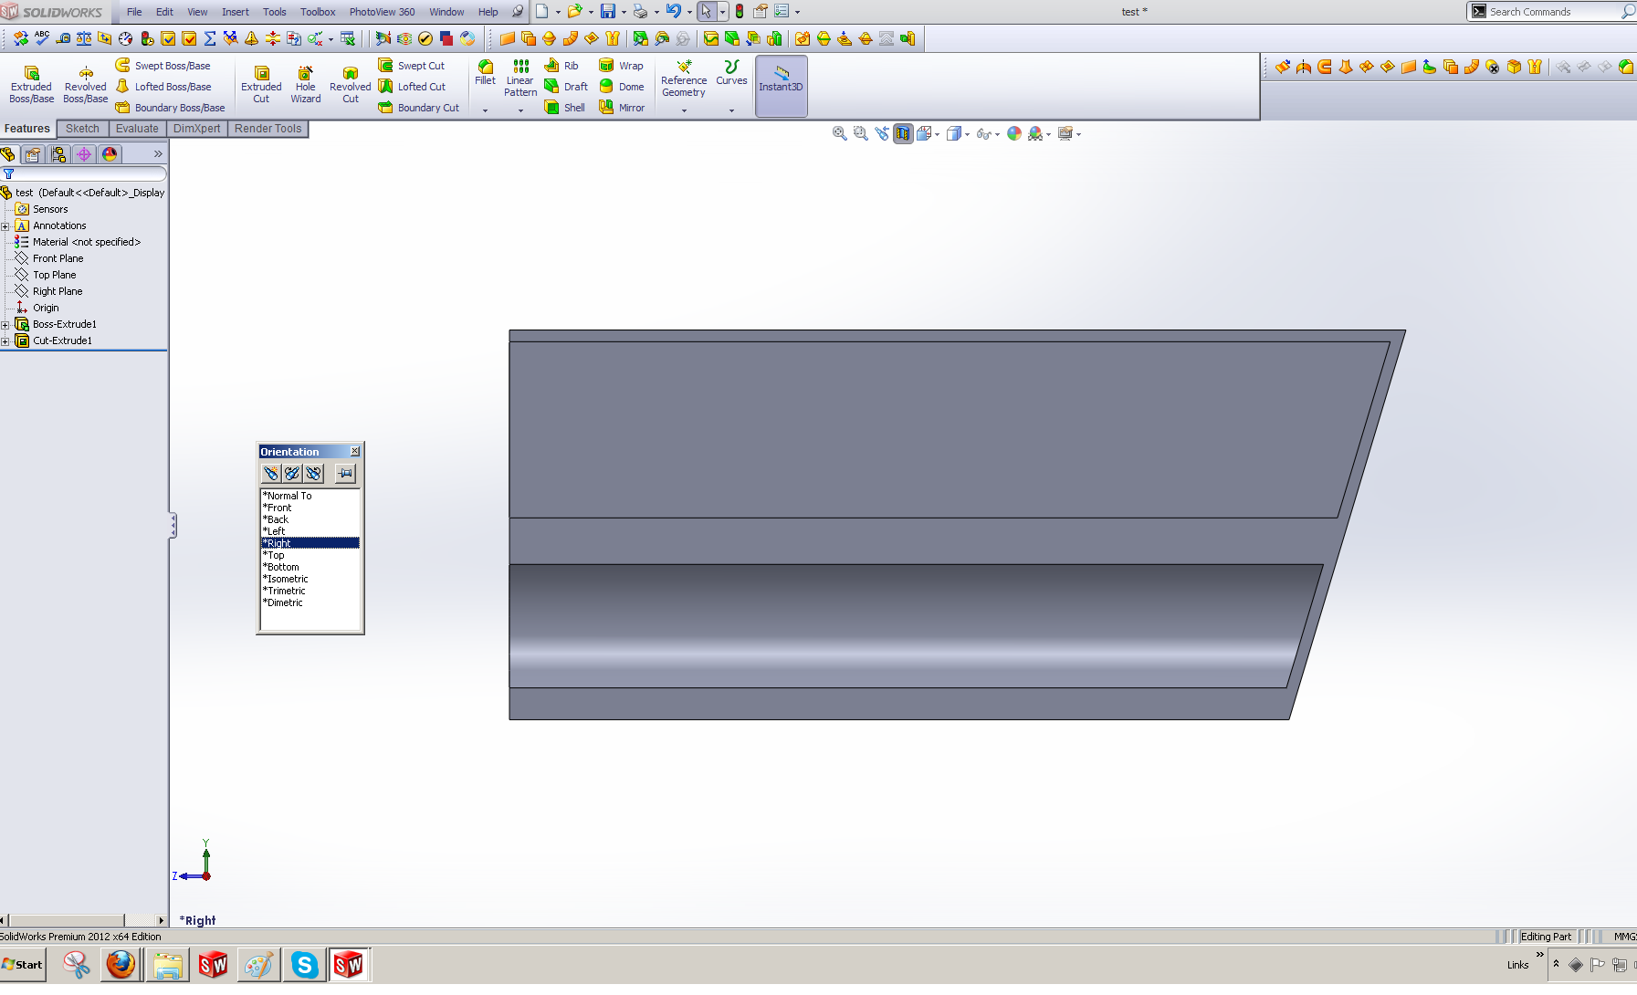Switch to the Sketch tab
The image size is (1637, 995).
click(x=82, y=128)
